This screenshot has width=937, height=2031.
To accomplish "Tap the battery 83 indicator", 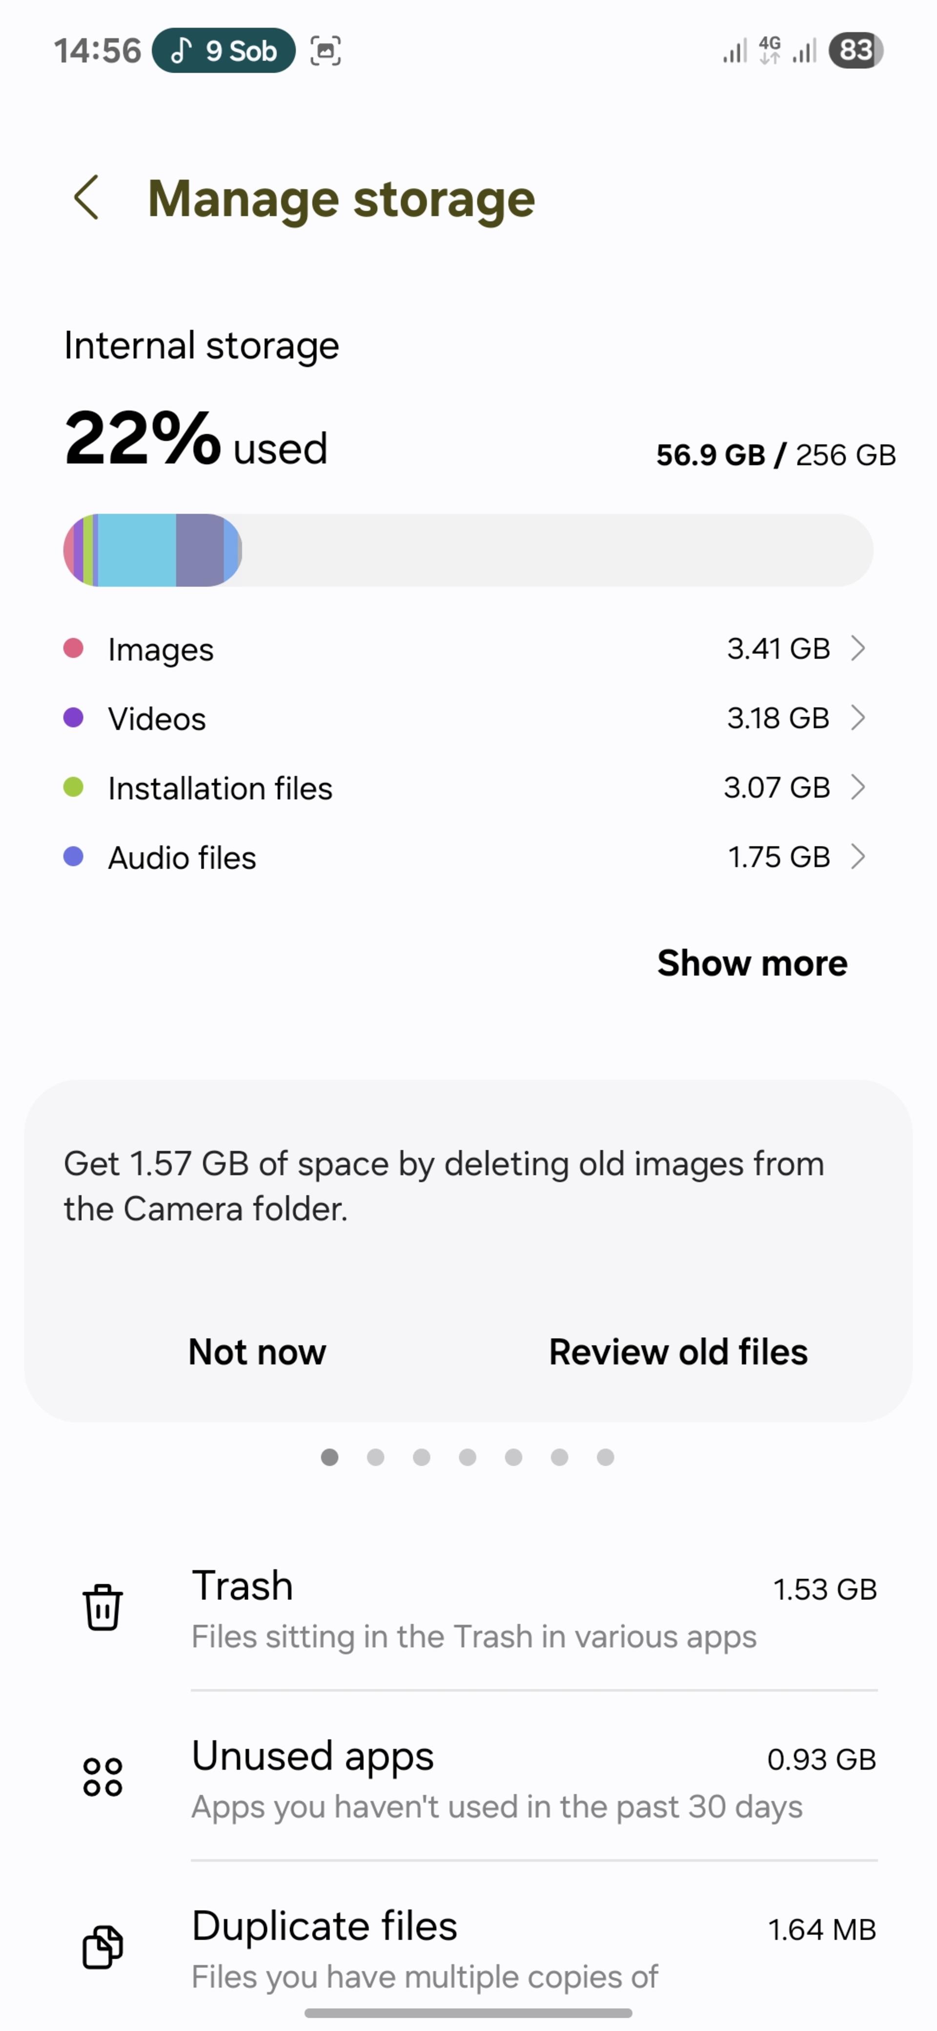I will click(856, 50).
